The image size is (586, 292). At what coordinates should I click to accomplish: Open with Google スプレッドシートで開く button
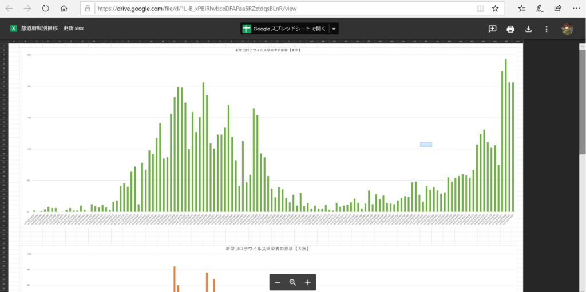click(284, 29)
